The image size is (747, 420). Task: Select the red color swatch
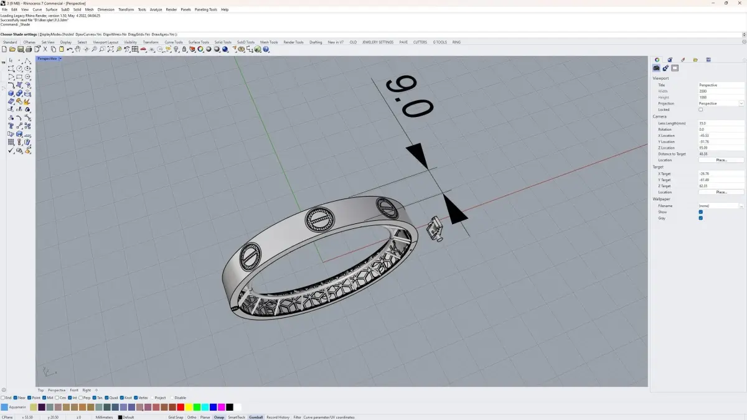pos(181,407)
